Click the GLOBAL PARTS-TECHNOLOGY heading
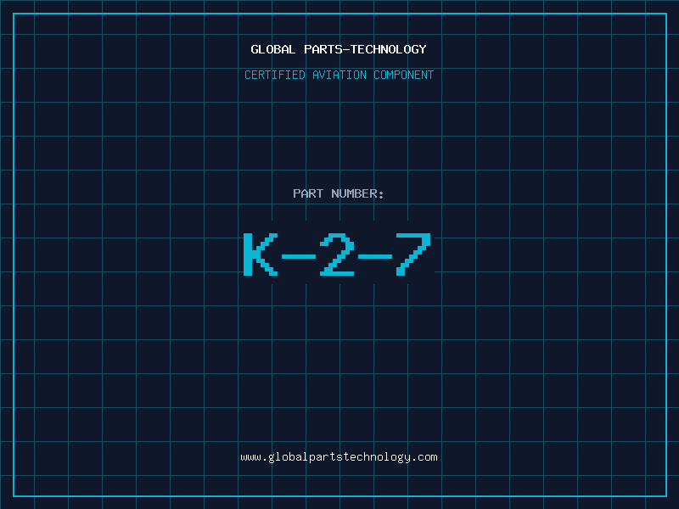This screenshot has width=679, height=509. [339, 50]
